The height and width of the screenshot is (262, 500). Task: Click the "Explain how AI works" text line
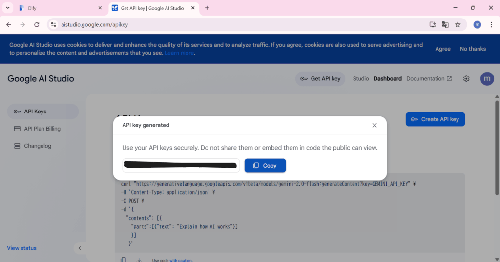[184, 227]
